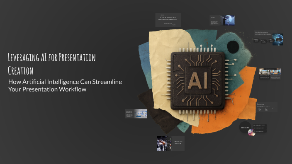292x164 pixels.
Task: Click the title 'Leveraging AI for Presentation Creation'
Action: [x=52, y=64]
